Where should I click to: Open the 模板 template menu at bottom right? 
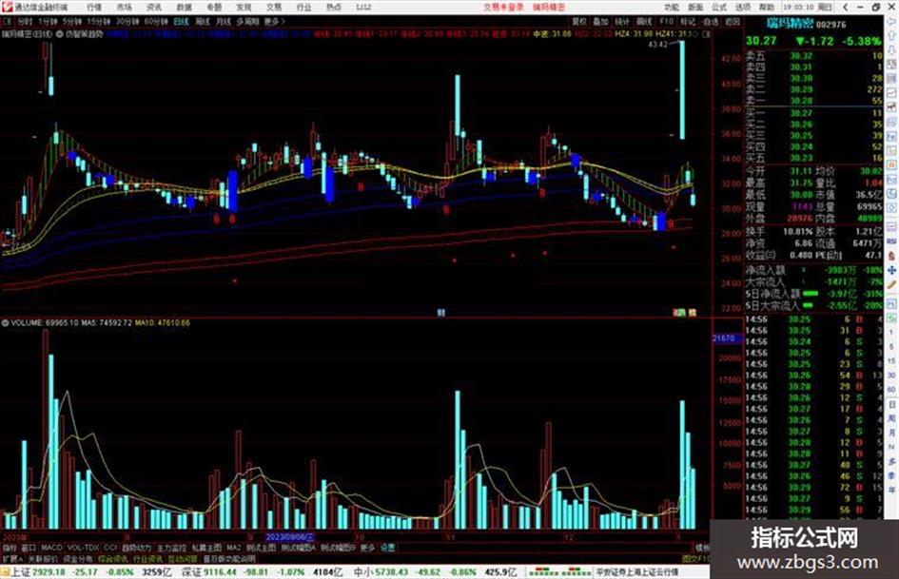pos(702,548)
